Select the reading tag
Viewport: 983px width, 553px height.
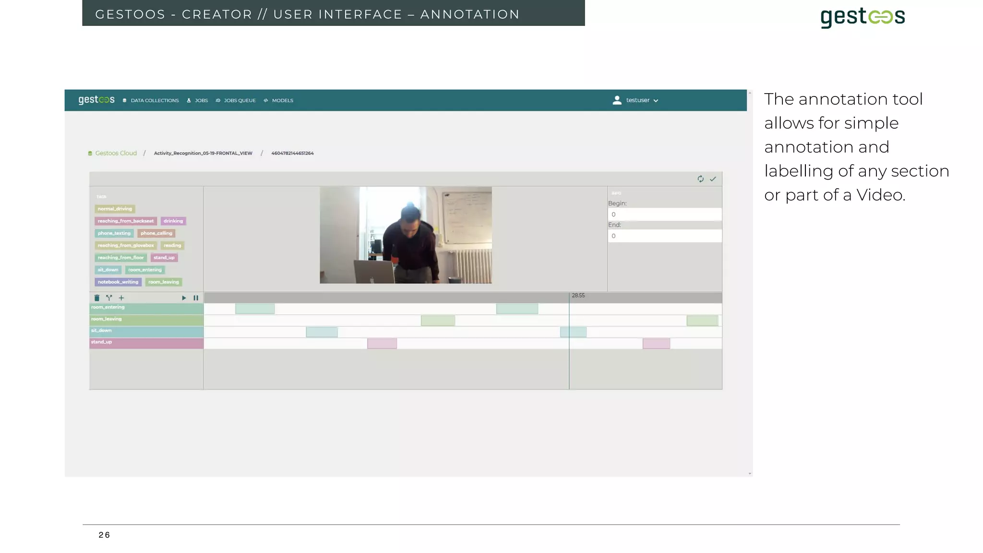click(x=172, y=245)
